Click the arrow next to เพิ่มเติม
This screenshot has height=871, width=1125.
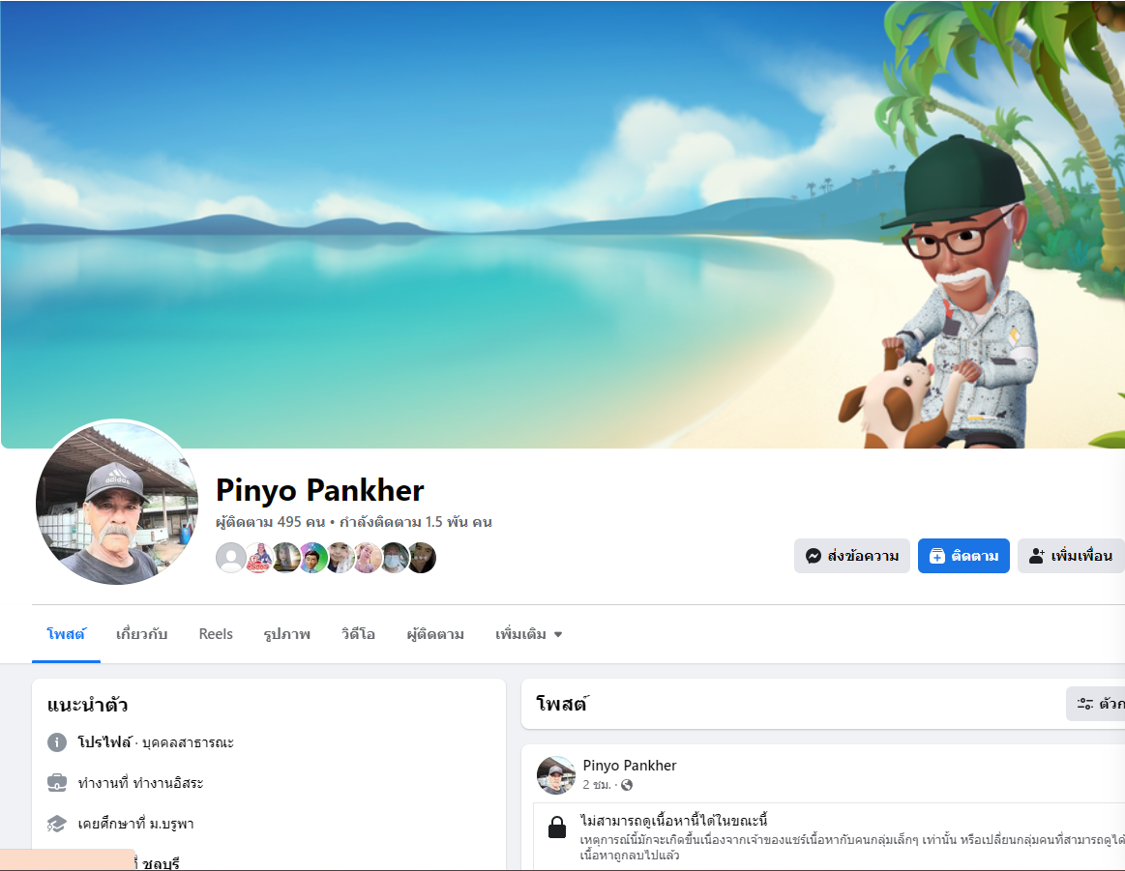click(x=558, y=634)
